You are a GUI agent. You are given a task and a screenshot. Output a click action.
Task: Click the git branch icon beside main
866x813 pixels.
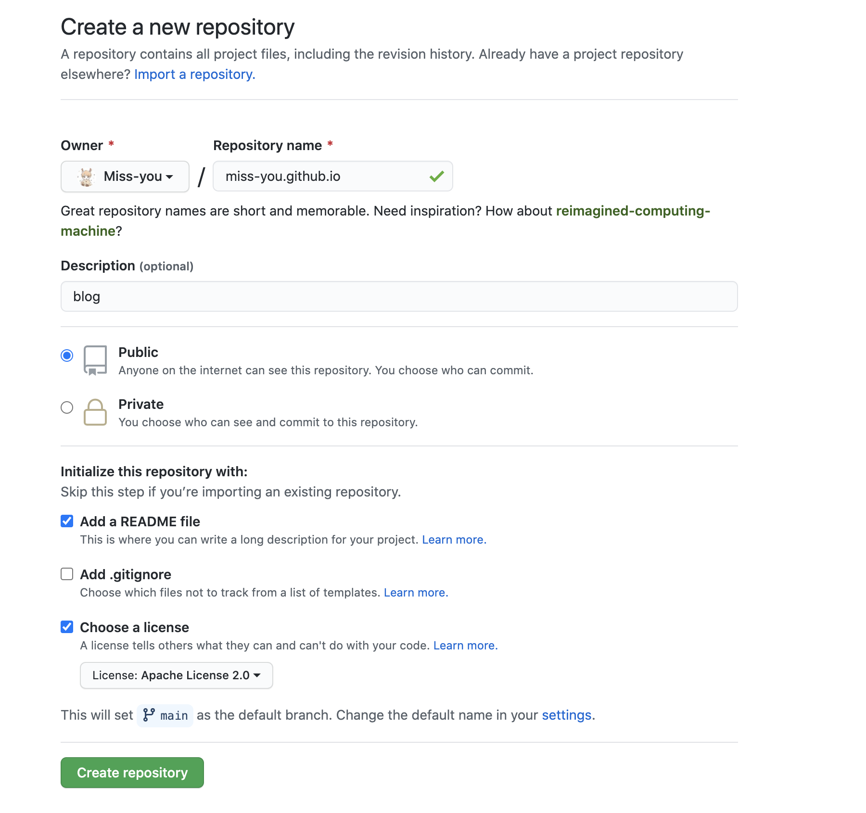[x=149, y=715]
